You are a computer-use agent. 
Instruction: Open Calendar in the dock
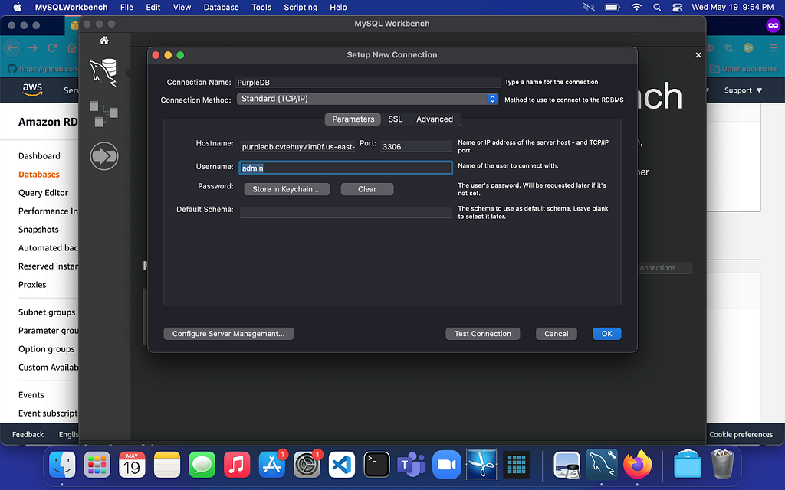point(132,465)
